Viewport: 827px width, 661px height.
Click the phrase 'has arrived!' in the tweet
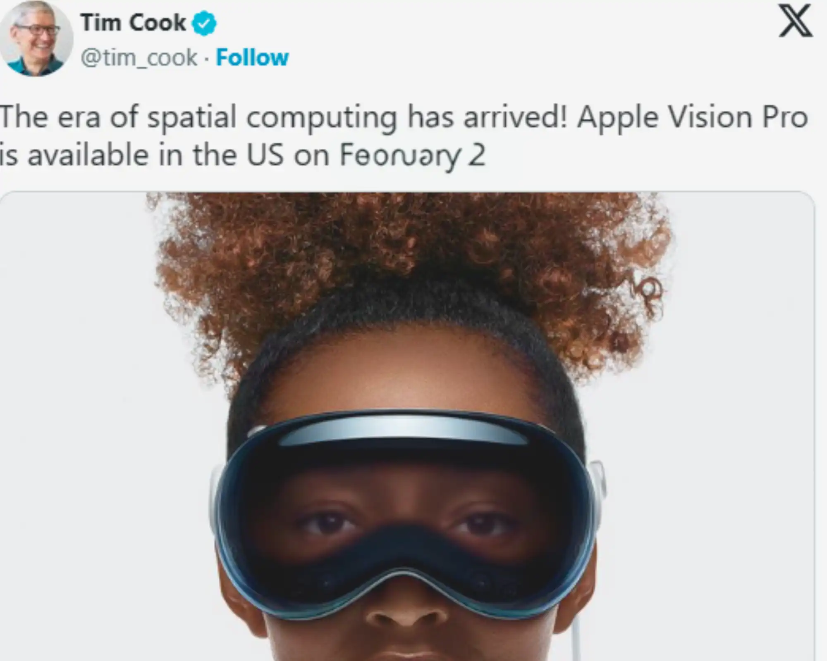coord(488,117)
